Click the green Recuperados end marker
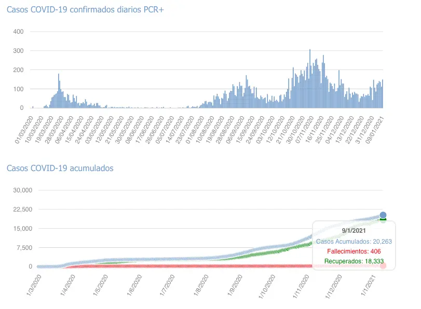The image size is (421, 309). tap(383, 220)
